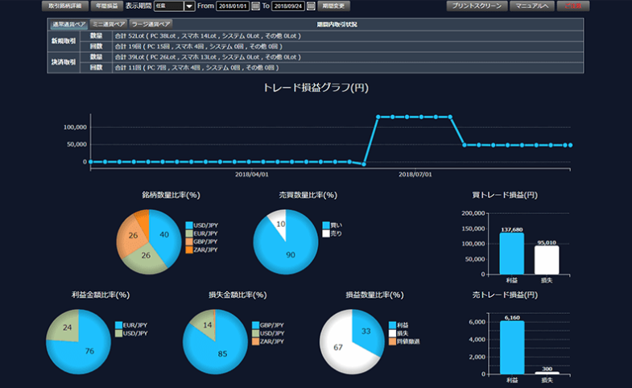Click the 買トレード損益(円) chart title
Screen dimensions: 632x388
coord(505,195)
